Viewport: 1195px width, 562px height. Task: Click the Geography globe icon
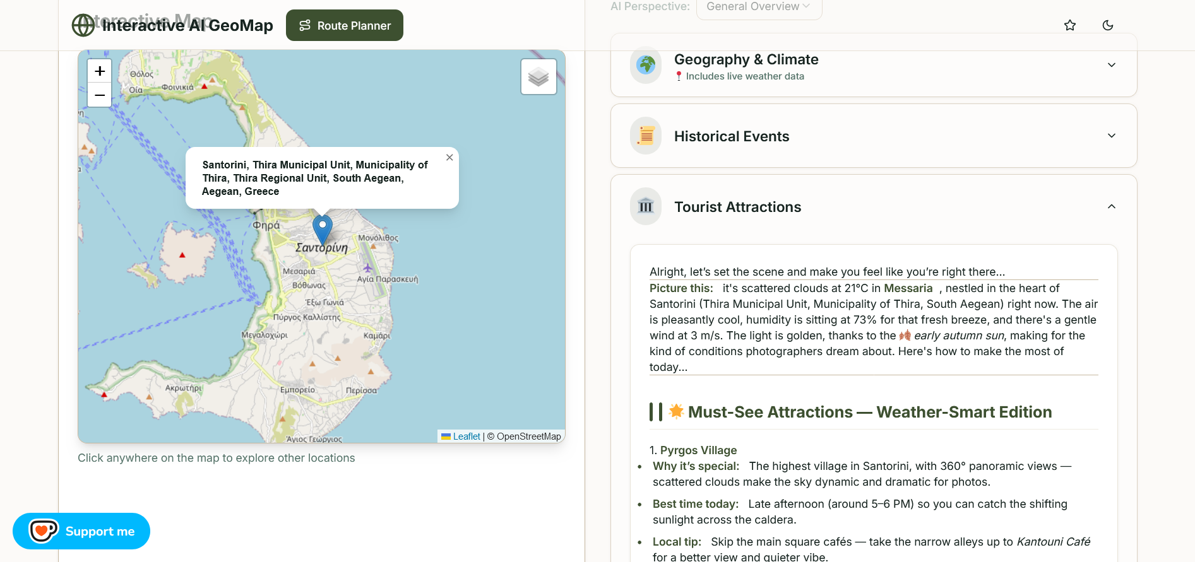click(x=646, y=65)
